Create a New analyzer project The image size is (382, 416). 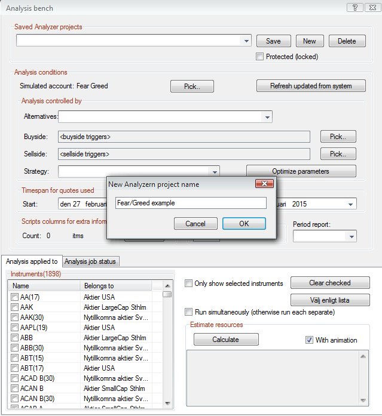pos(310,41)
